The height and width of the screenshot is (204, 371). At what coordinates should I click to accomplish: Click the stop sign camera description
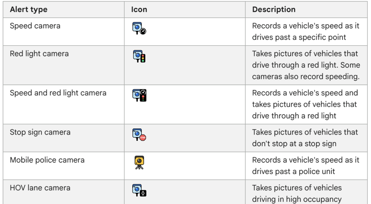pos(305,138)
